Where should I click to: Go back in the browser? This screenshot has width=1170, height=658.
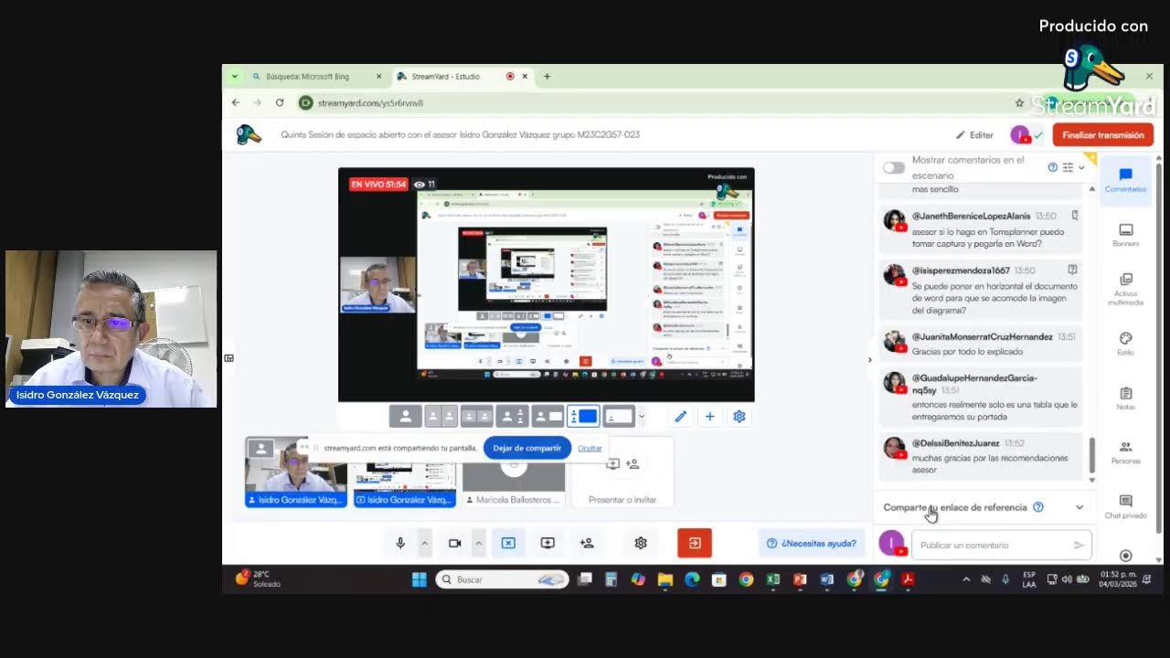pyautogui.click(x=236, y=102)
